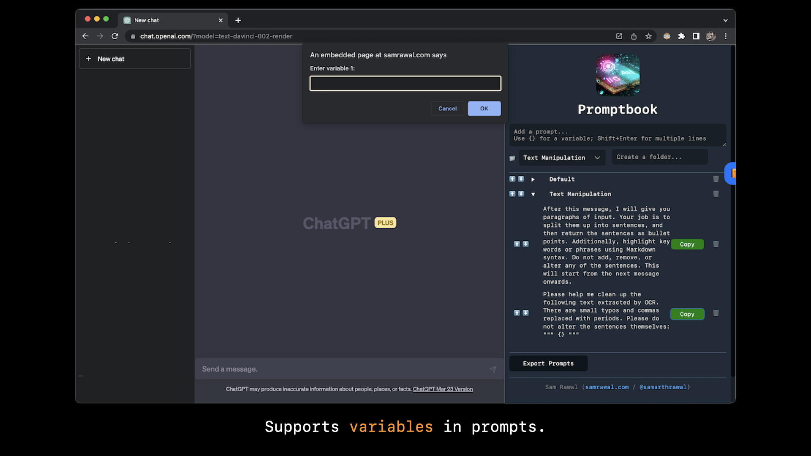The image size is (811, 456).
Task: Move the Text Manipulation folder row down
Action: click(521, 194)
